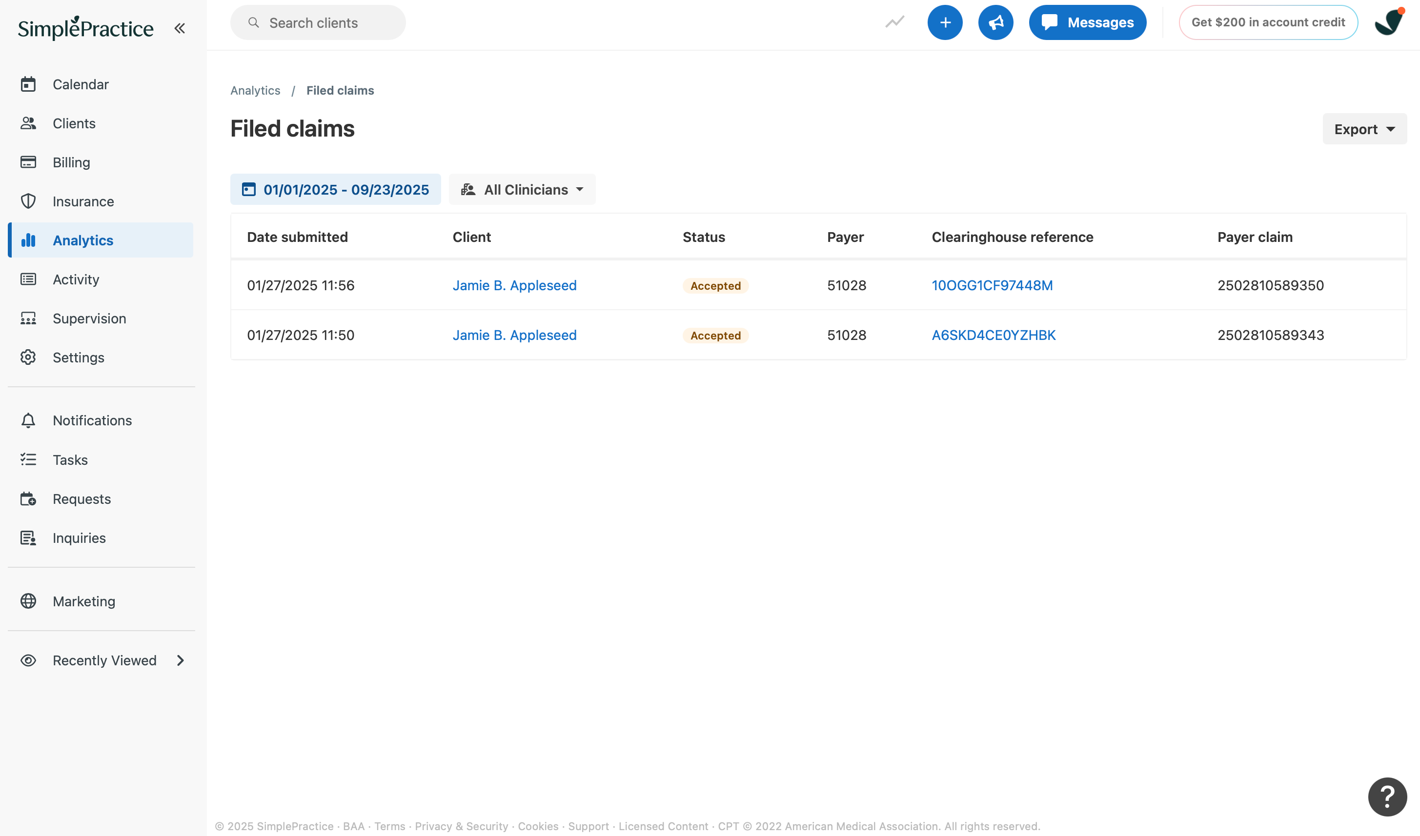Collapse the sidebar with the double-chevron icon
The height and width of the screenshot is (836, 1420).
pos(179,28)
